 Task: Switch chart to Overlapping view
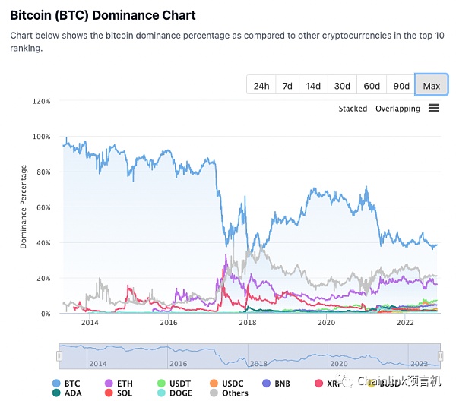[397, 109]
